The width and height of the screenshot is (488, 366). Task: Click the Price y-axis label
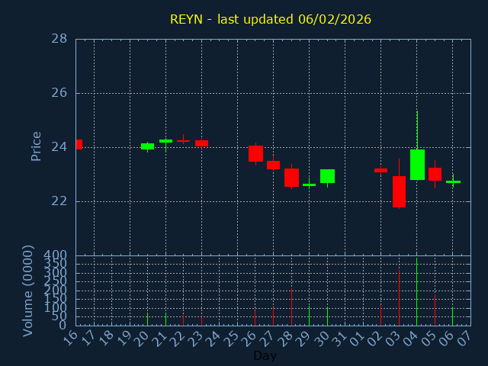(36, 146)
